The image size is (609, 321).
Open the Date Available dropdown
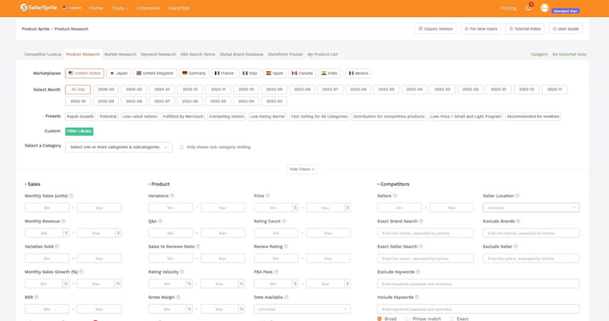[302, 309]
